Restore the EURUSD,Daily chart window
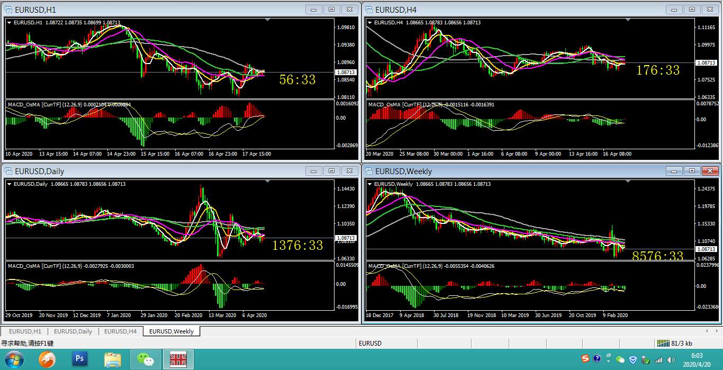The height and width of the screenshot is (370, 723). [331, 170]
